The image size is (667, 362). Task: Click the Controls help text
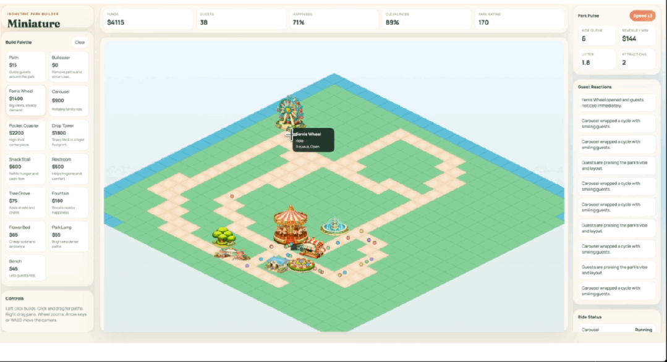(x=46, y=314)
